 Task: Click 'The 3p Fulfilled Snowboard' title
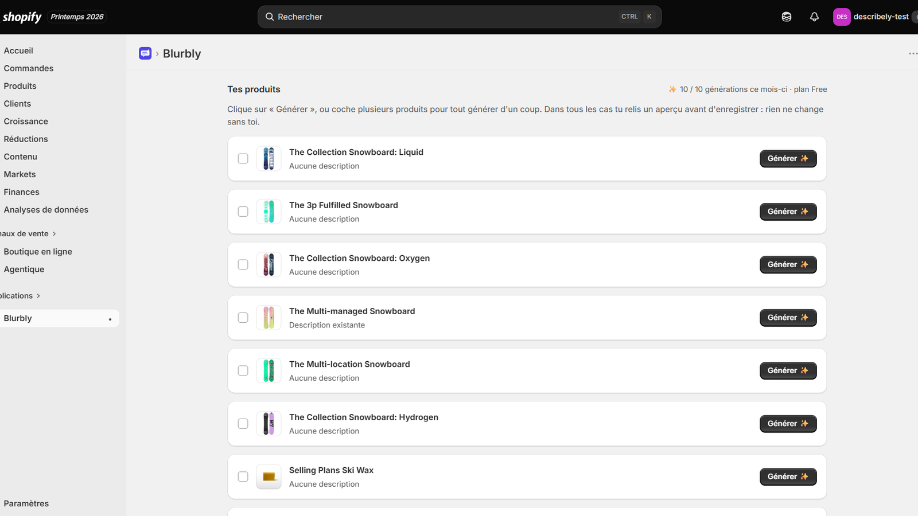click(344, 205)
